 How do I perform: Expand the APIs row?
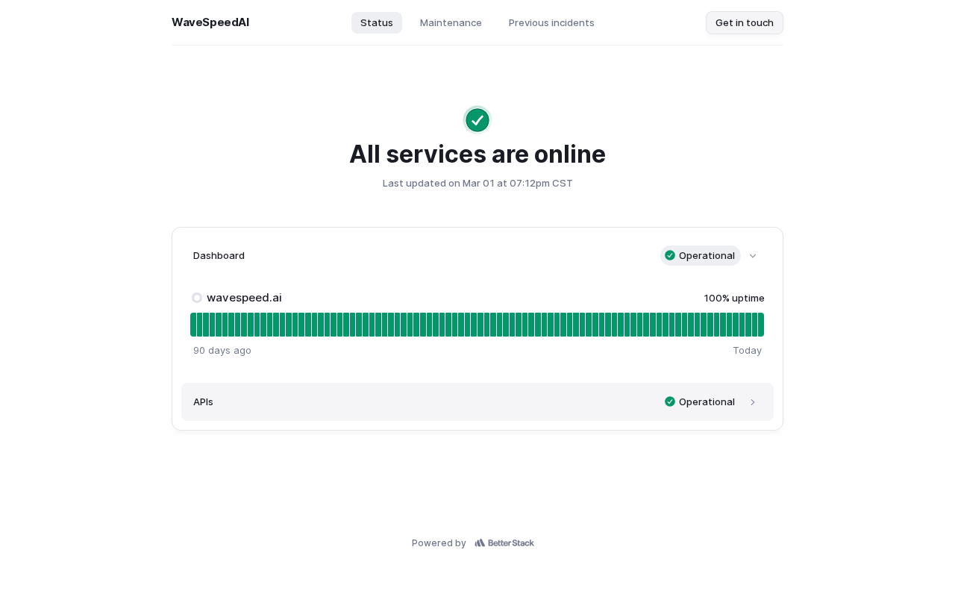[x=477, y=402]
